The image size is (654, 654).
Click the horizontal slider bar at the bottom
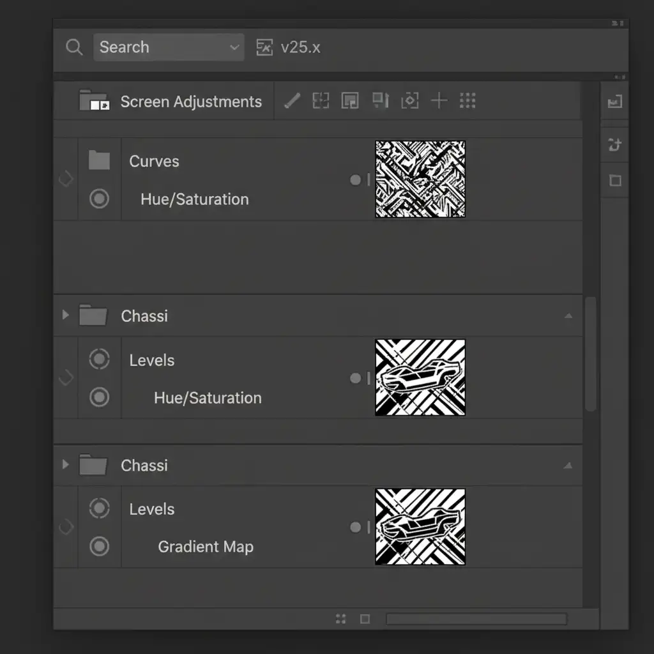(476, 619)
